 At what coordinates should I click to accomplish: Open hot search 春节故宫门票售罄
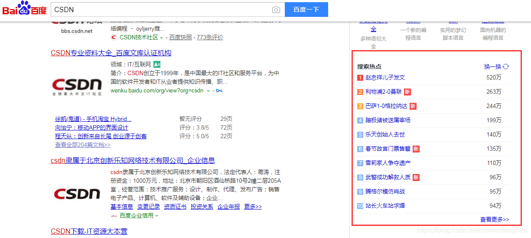[x=388, y=149]
